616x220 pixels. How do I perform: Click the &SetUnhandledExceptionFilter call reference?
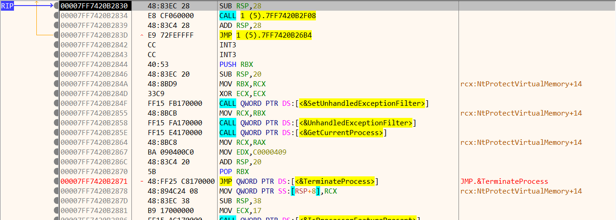[x=362, y=104]
